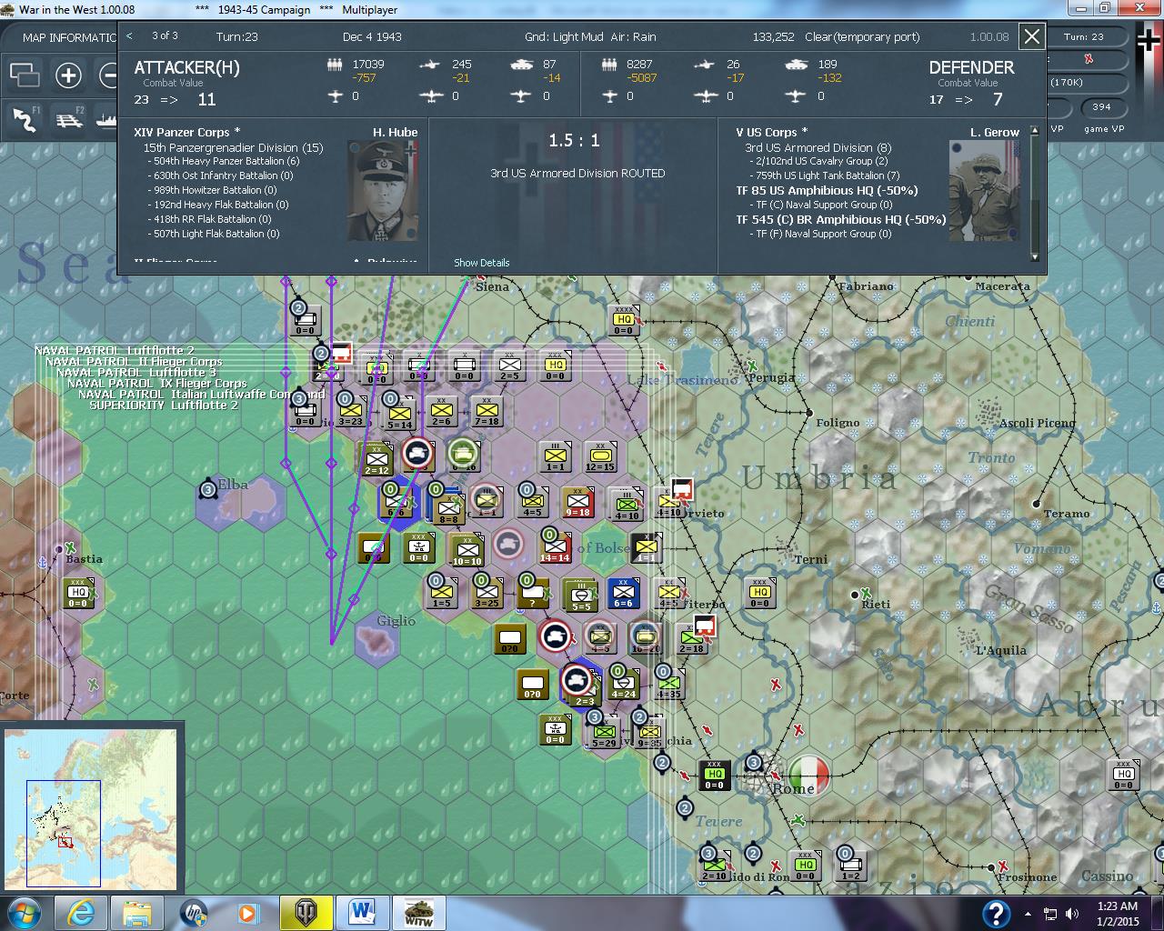
Task: Select V US Corps entry
Action: [772, 133]
